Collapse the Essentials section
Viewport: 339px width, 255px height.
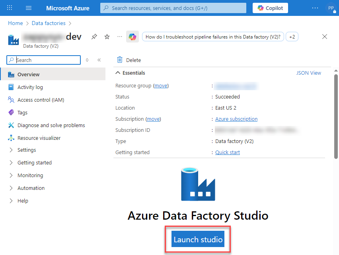click(118, 73)
